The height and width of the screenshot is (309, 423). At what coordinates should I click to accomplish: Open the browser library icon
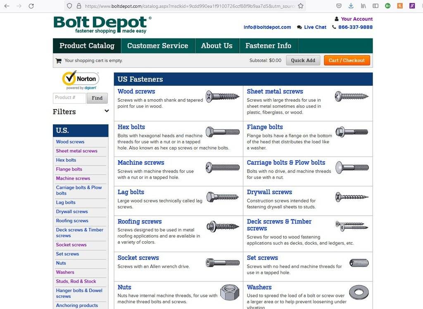point(363,5)
